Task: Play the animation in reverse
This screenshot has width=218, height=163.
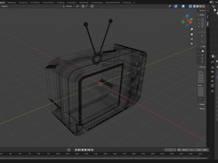Action: coord(82,150)
